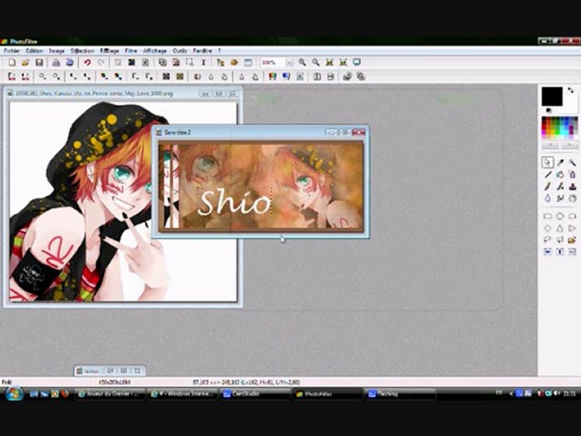Open the Edition menu
The width and height of the screenshot is (581, 436).
pos(34,51)
